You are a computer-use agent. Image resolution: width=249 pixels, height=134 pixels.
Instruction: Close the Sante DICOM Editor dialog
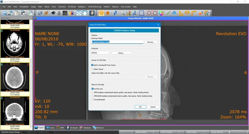point(158,25)
